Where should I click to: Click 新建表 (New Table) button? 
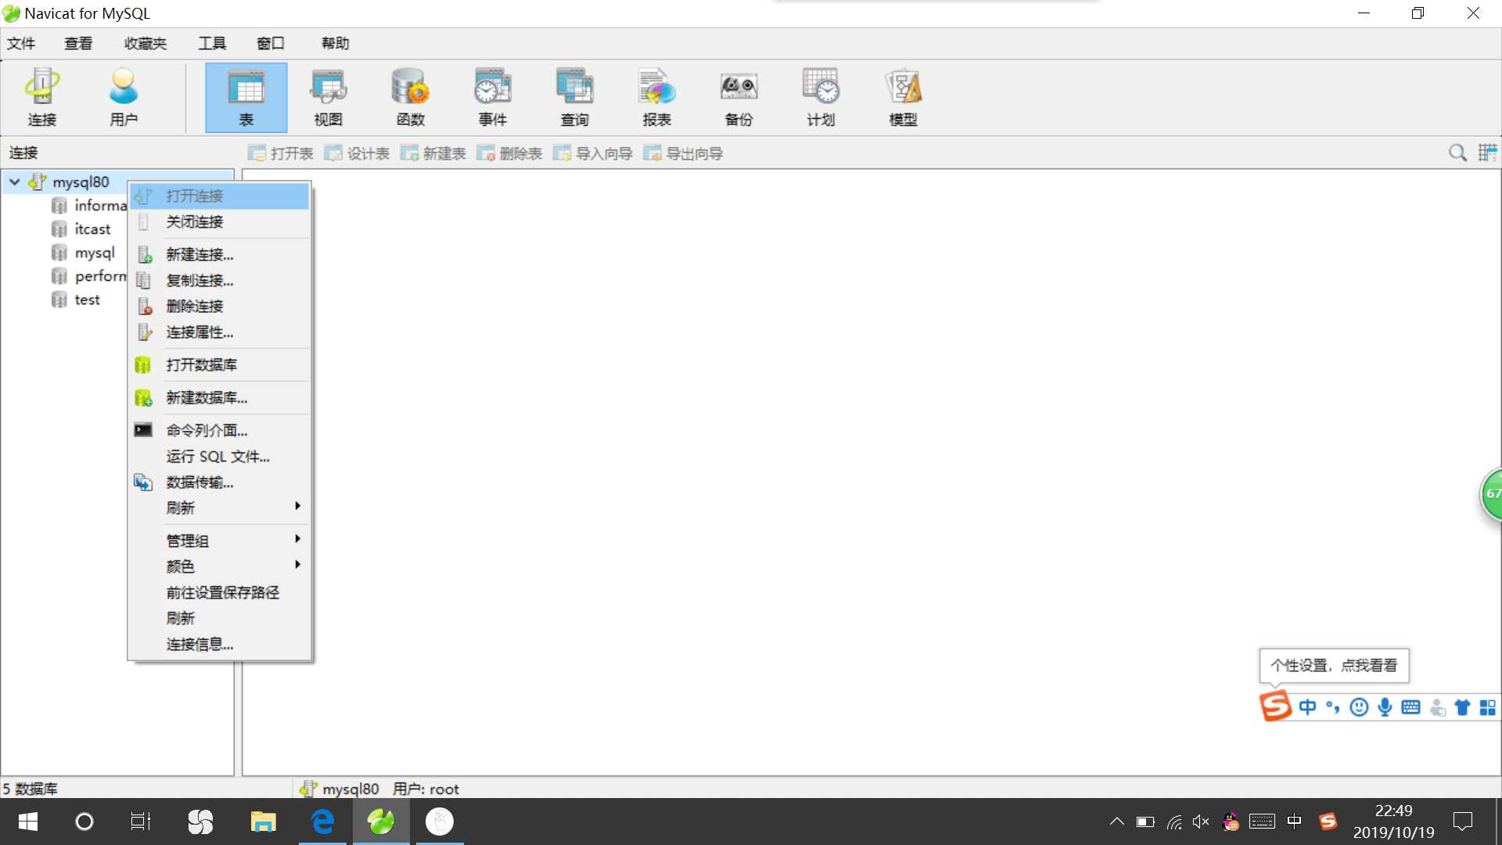(433, 153)
